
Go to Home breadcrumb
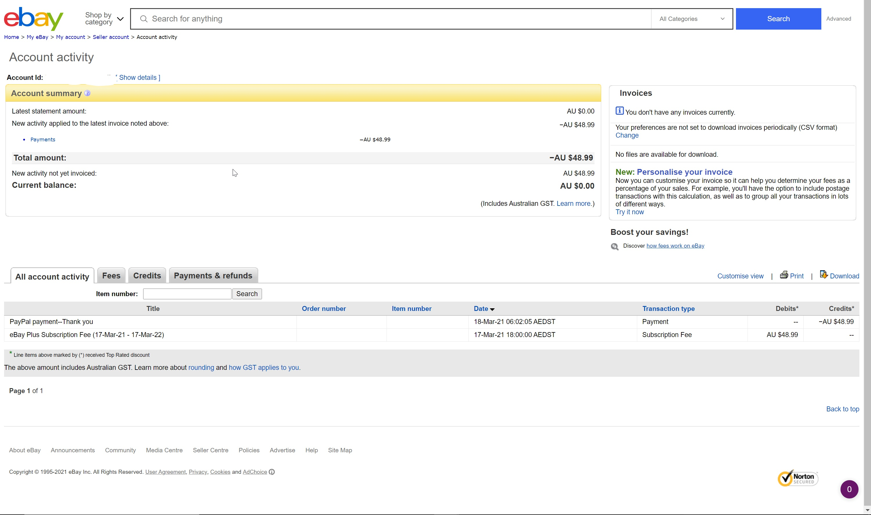11,37
